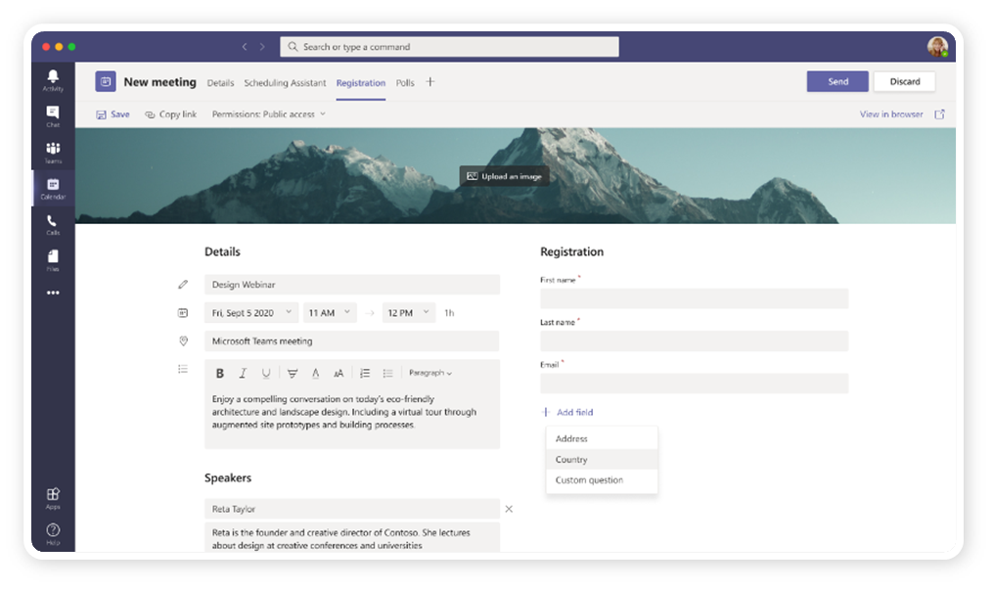
Task: Apply italic formatting to description
Action: [243, 374]
